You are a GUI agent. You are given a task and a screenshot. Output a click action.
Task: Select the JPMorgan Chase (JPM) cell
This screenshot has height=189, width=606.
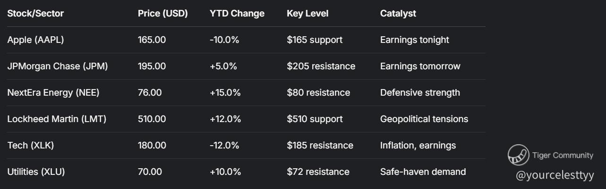tap(58, 66)
